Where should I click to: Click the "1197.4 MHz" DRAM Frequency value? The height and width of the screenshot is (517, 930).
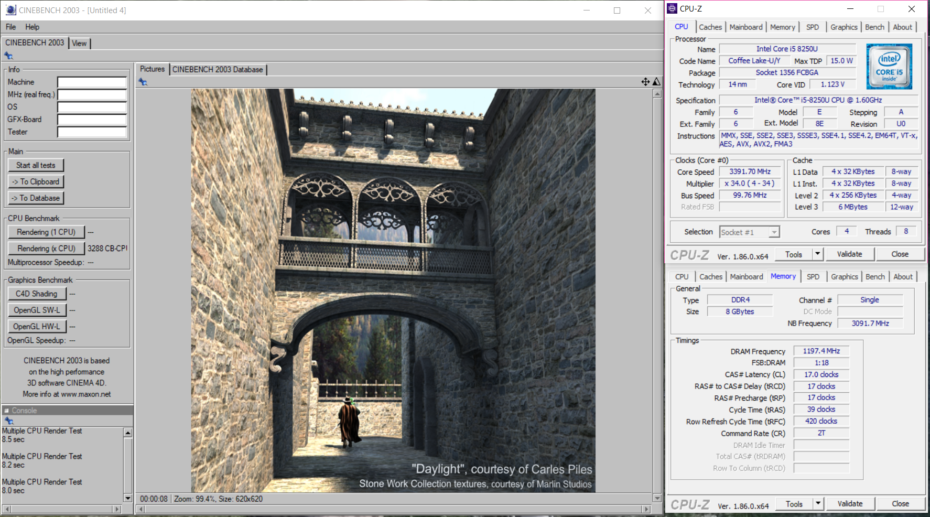click(x=821, y=351)
